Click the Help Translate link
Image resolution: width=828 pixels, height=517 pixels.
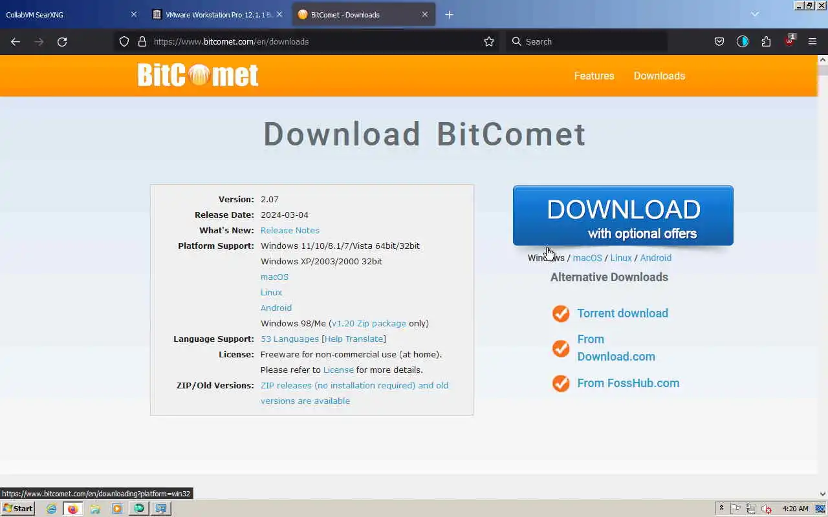(x=354, y=339)
